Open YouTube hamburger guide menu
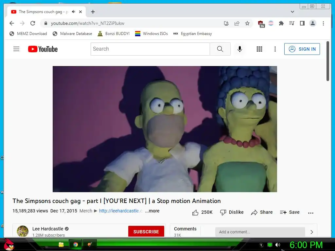The image size is (335, 251). (x=16, y=49)
